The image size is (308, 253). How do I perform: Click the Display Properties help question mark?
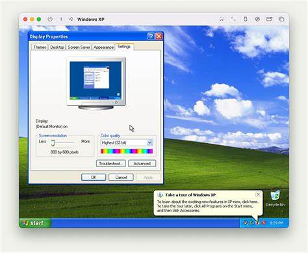click(151, 36)
